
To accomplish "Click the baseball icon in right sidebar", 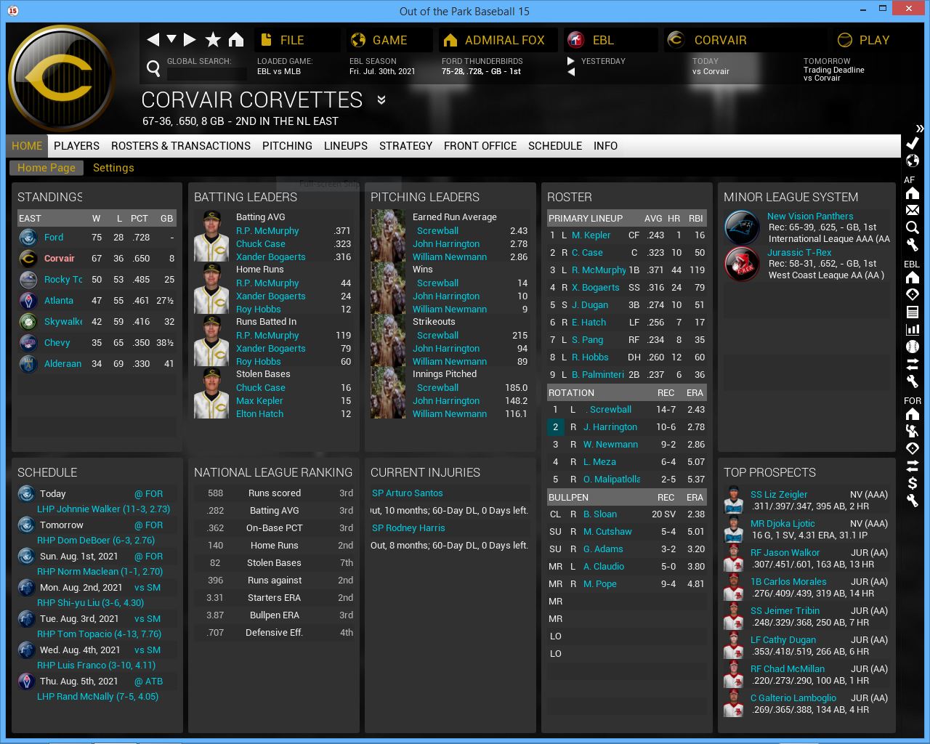I will tap(913, 347).
